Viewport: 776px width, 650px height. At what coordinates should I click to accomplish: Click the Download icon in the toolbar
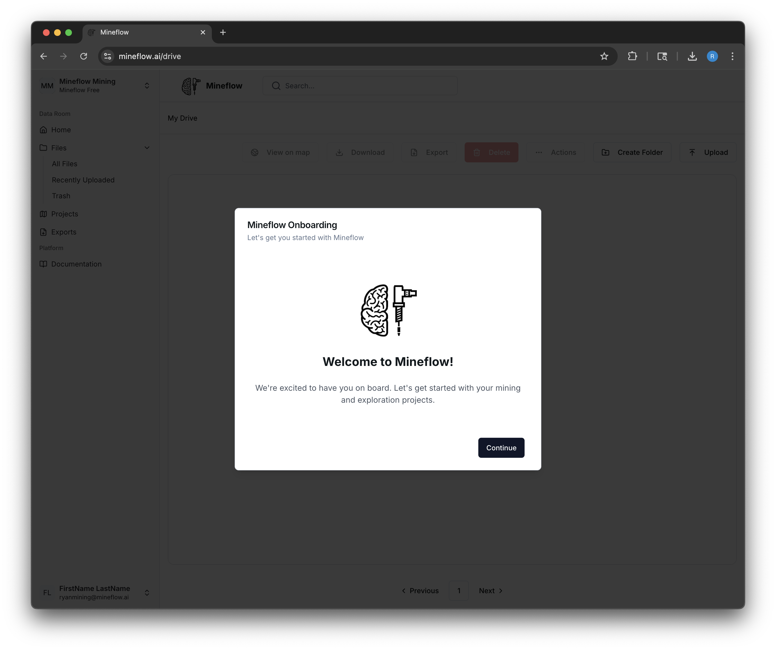click(339, 152)
